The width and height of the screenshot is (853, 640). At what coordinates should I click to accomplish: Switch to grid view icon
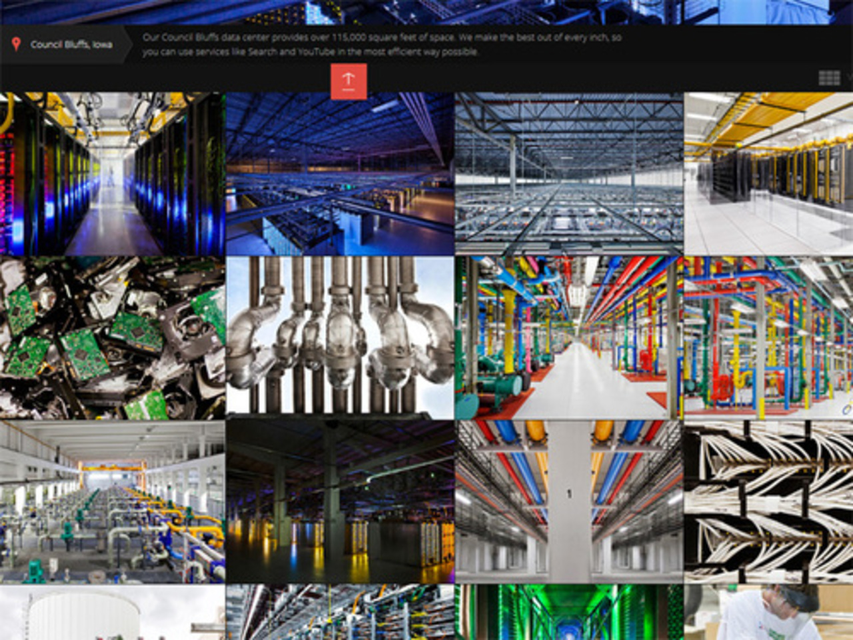[829, 78]
